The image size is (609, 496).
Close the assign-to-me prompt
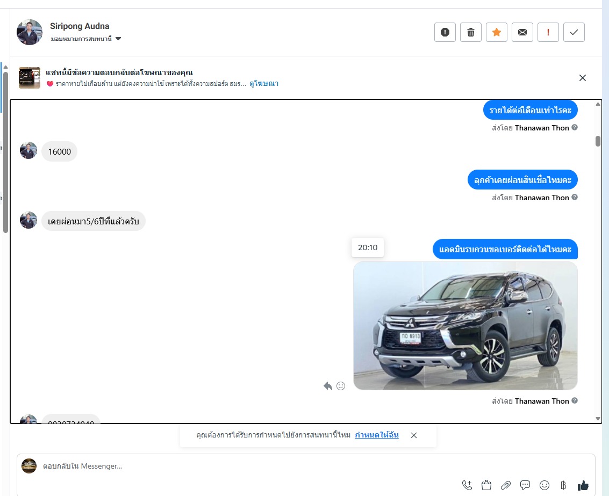pos(414,435)
